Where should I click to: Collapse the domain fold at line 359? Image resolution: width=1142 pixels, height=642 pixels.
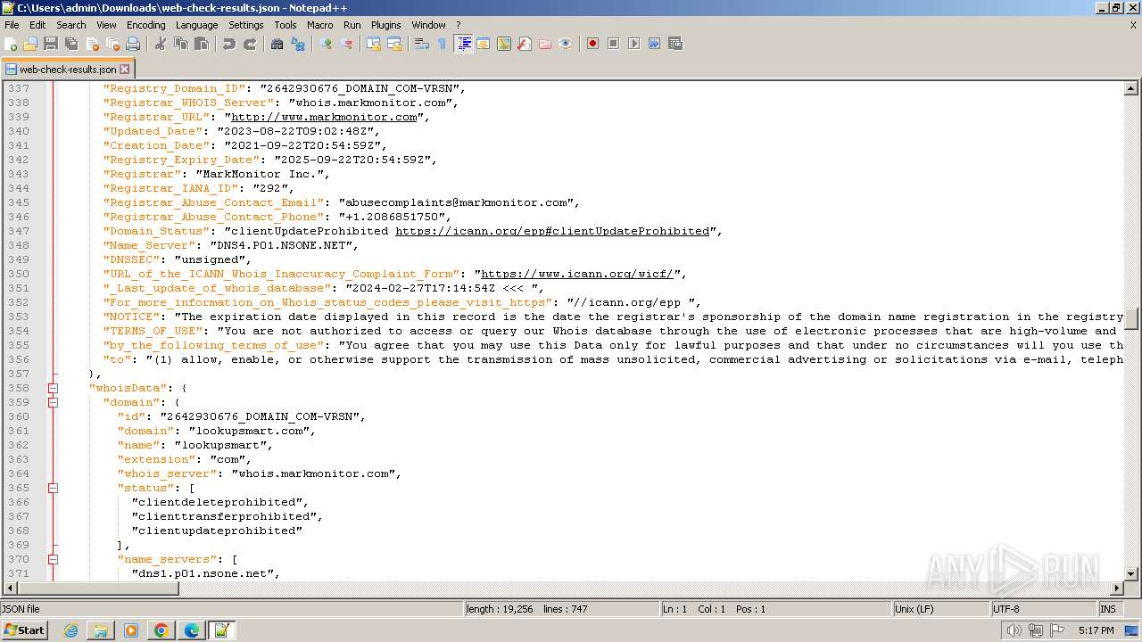(x=53, y=402)
